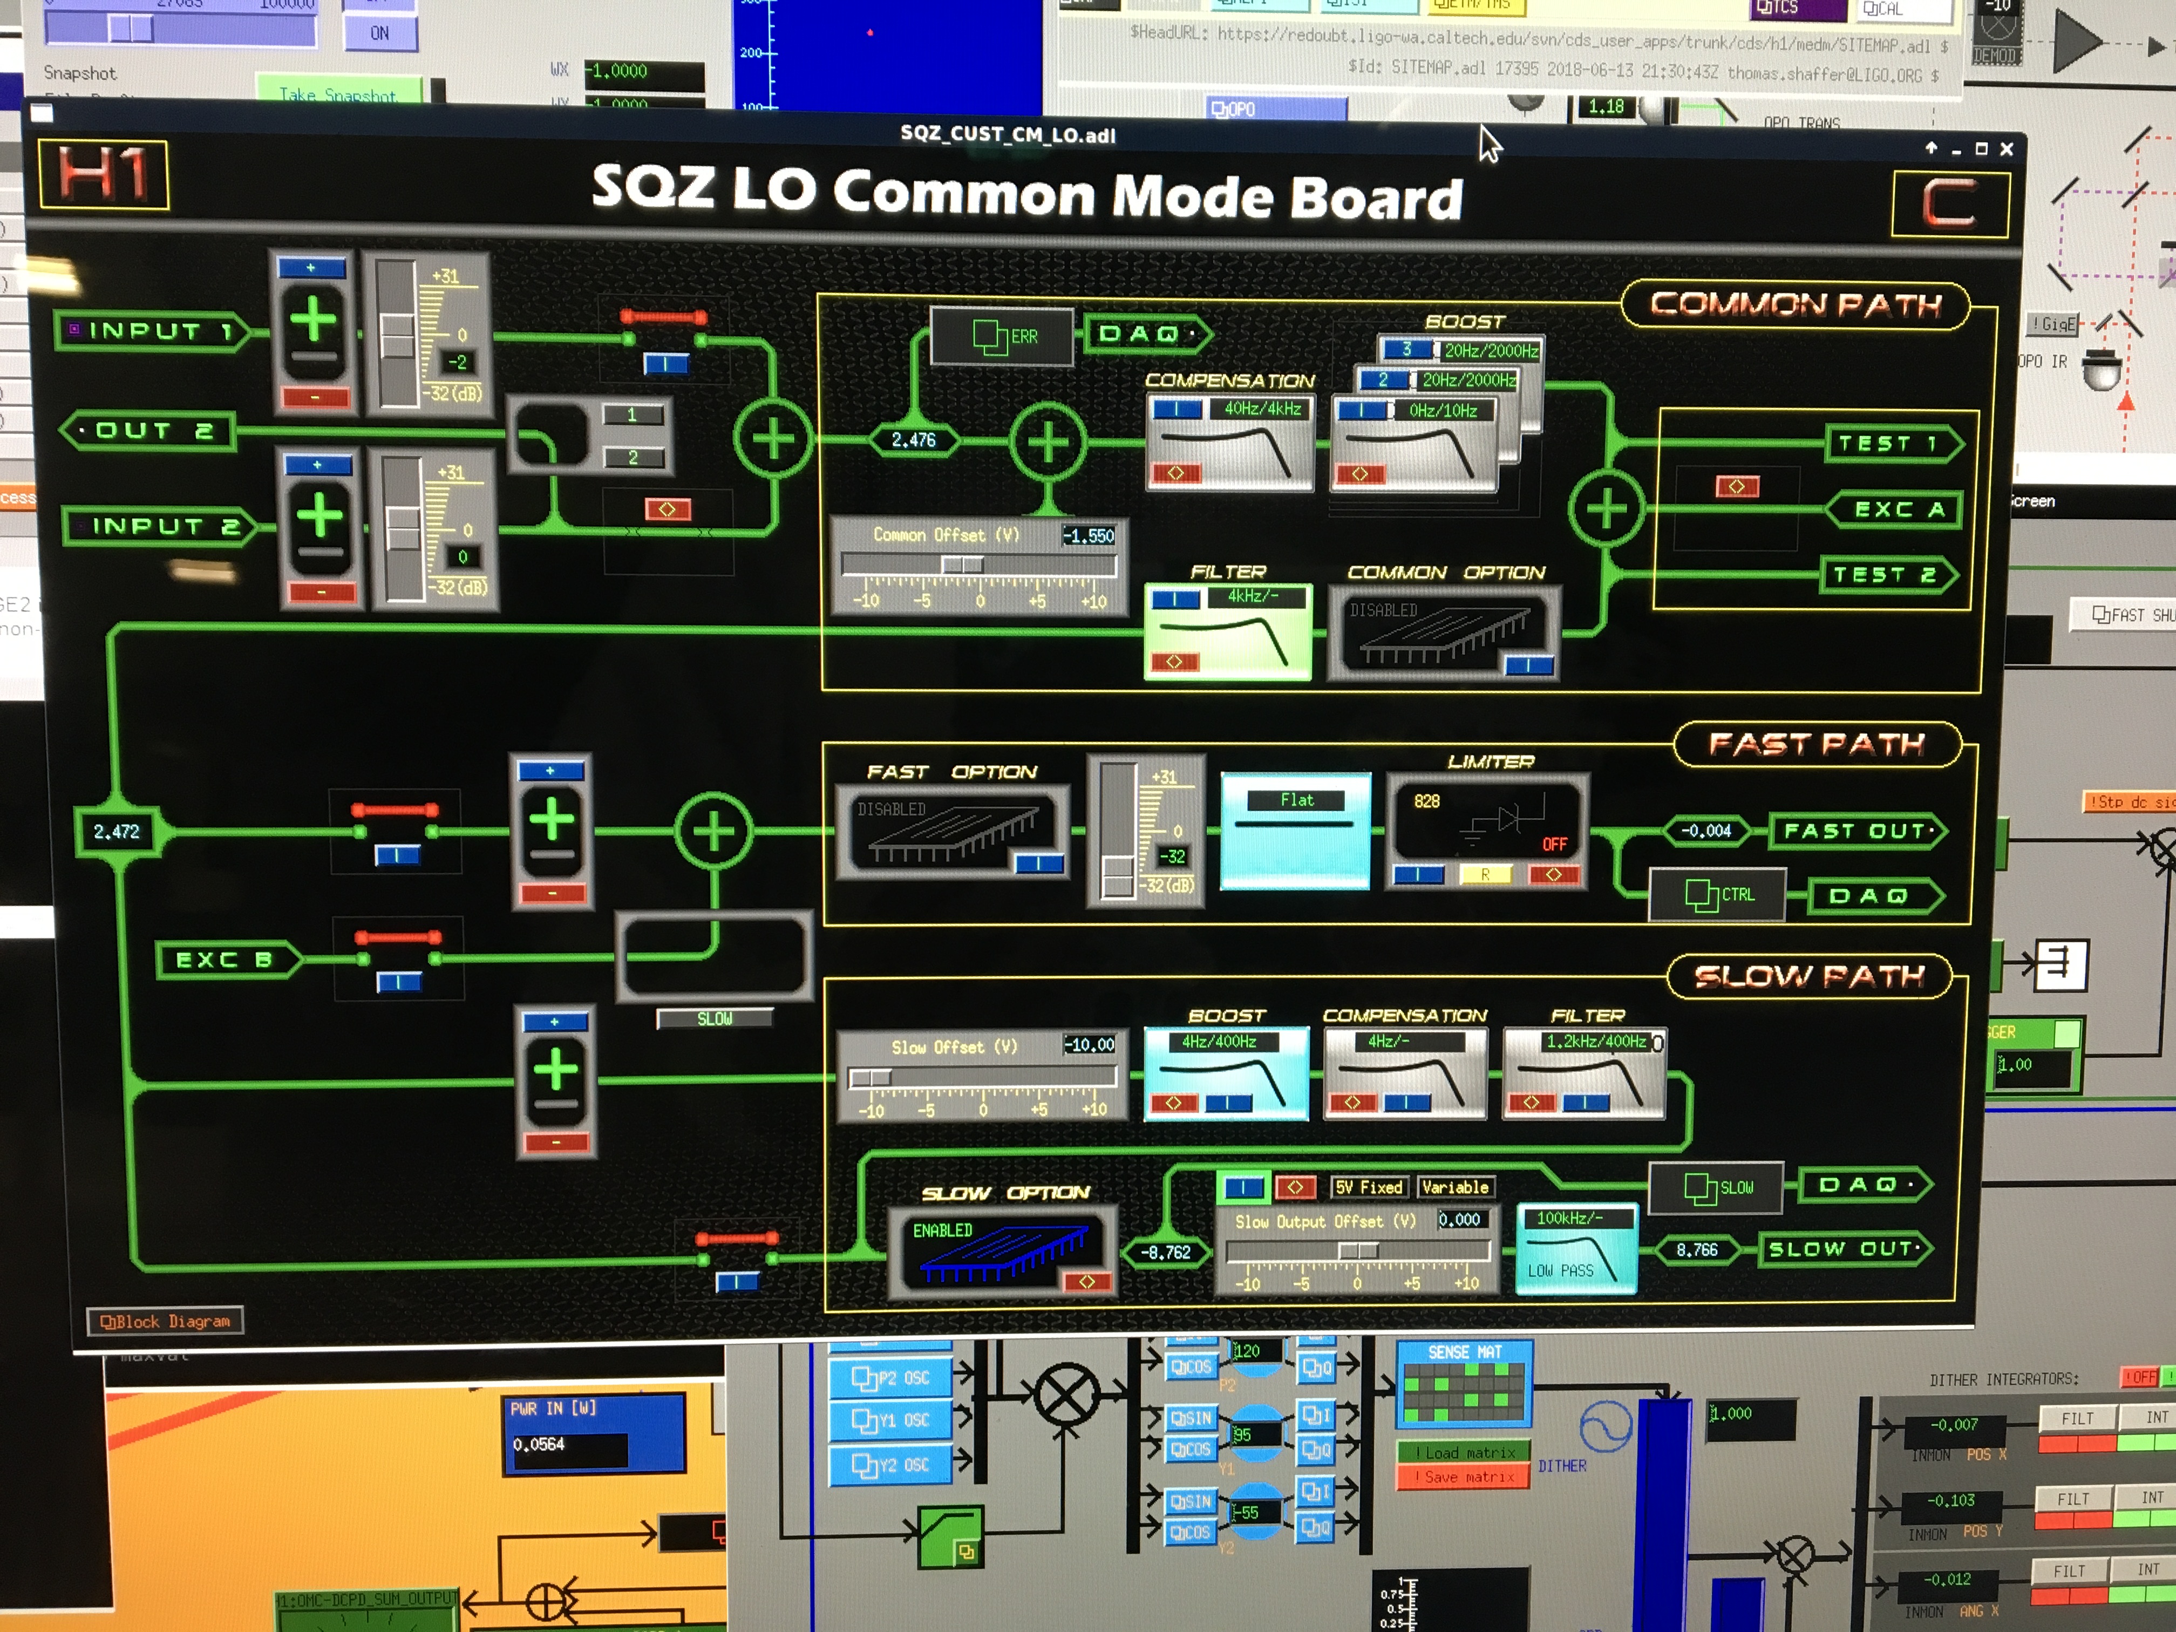Click the blue Limiter enable button

(x=1418, y=874)
